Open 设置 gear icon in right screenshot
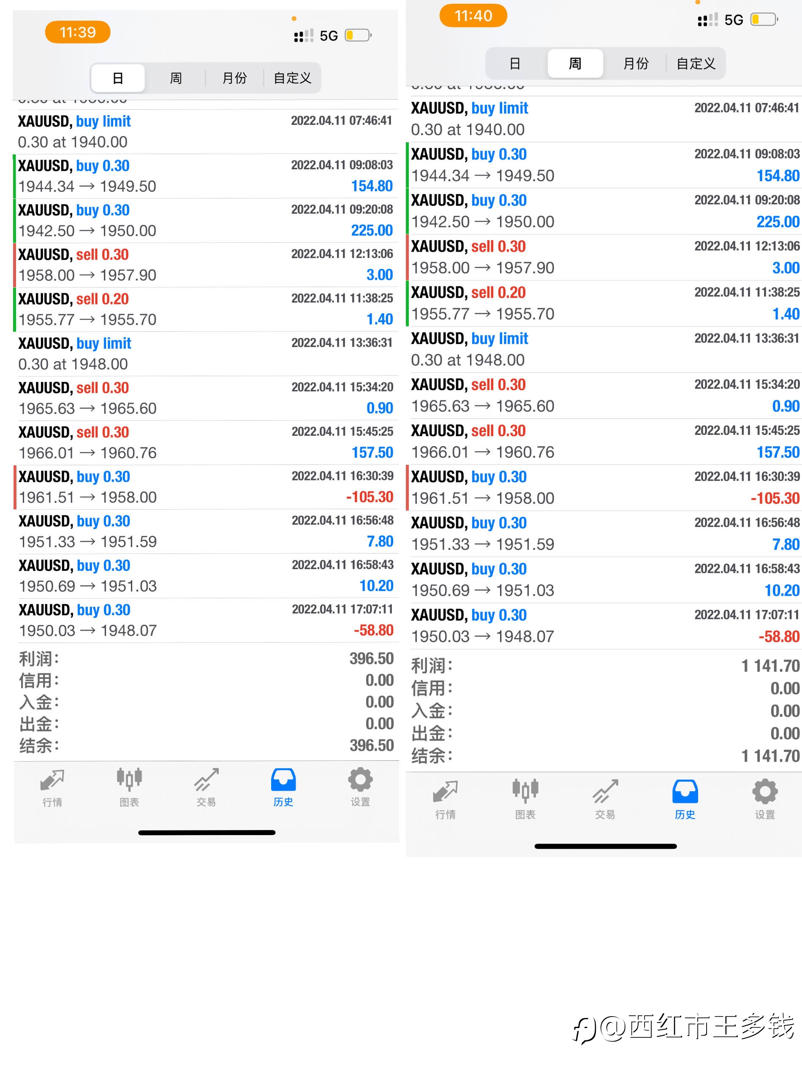This screenshot has width=802, height=1069. (765, 799)
